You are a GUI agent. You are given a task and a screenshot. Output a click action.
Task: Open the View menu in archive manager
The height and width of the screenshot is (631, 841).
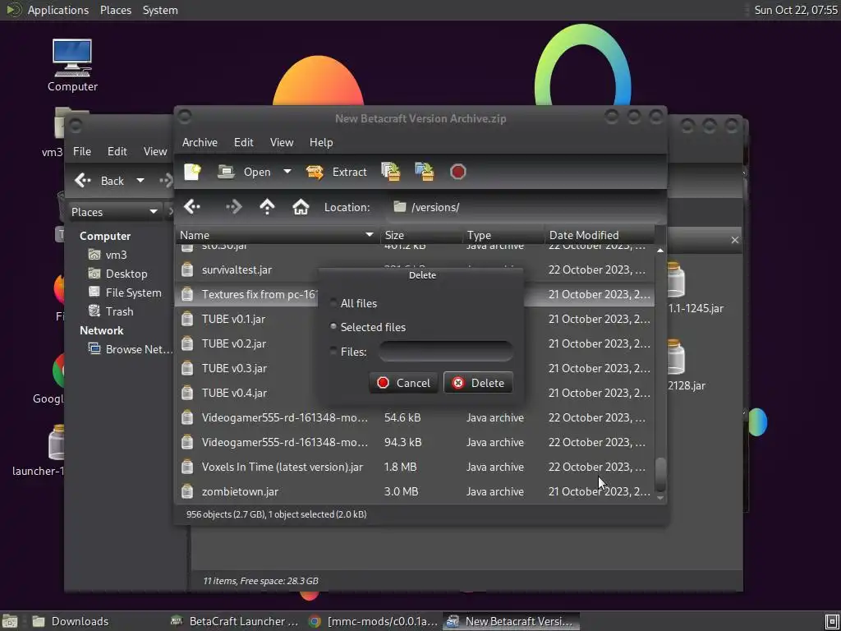[282, 142]
